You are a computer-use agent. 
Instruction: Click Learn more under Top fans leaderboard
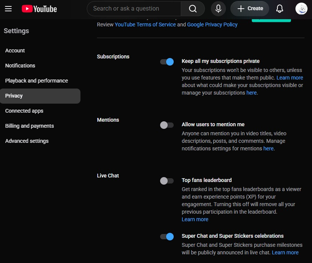click(x=195, y=219)
